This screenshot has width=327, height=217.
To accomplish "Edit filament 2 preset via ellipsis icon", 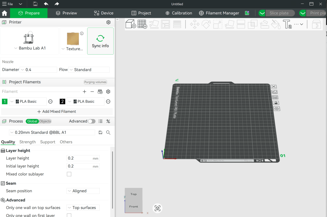I will [108, 101].
